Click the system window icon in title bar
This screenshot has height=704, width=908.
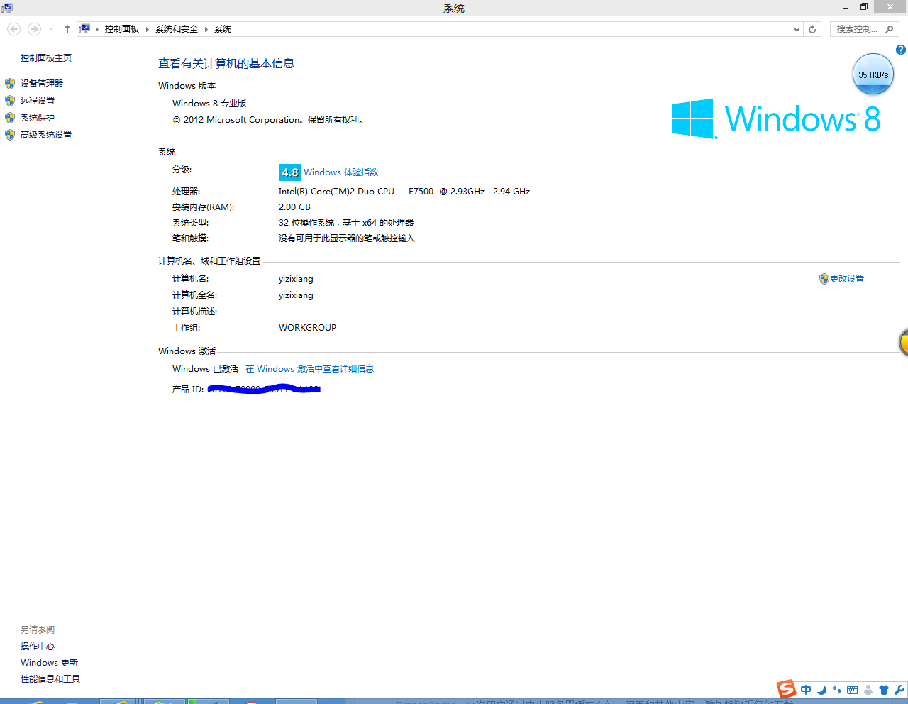pos(7,8)
